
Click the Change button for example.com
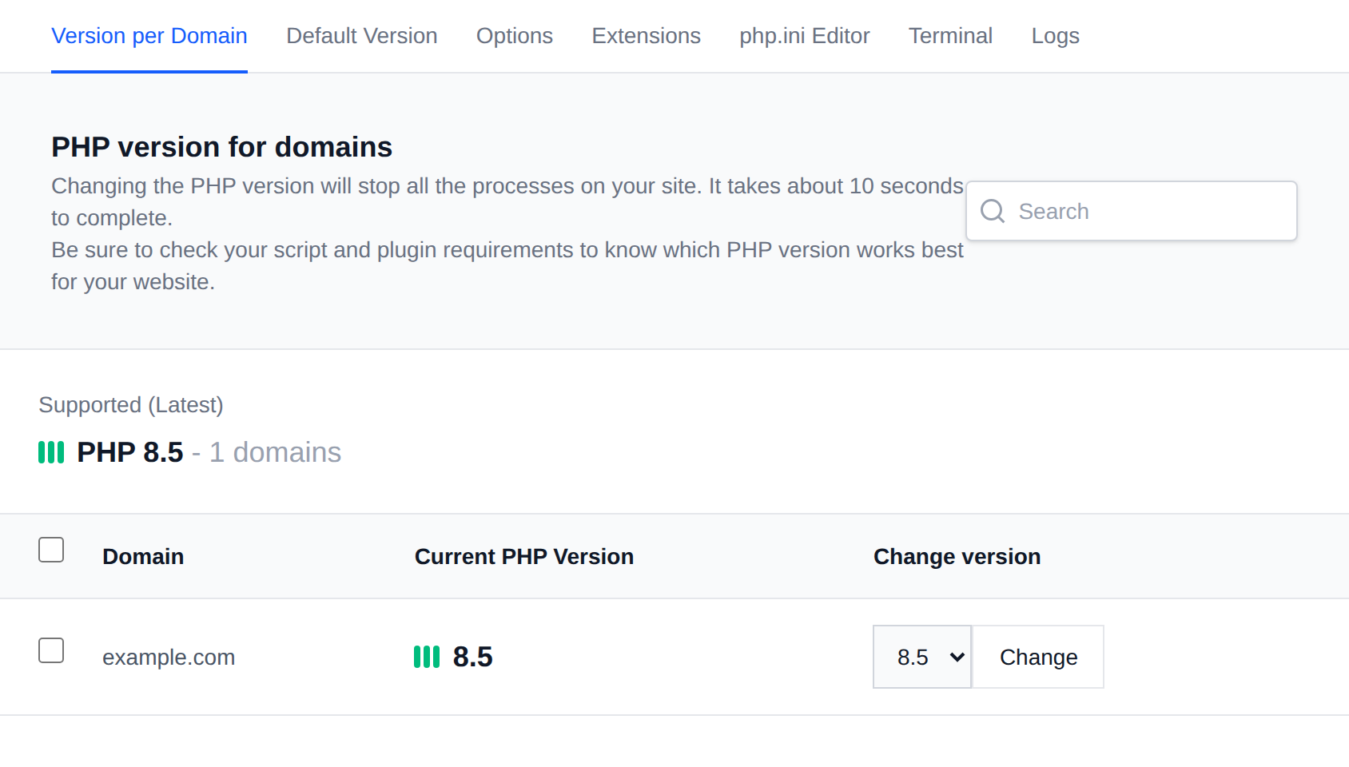[x=1038, y=657]
